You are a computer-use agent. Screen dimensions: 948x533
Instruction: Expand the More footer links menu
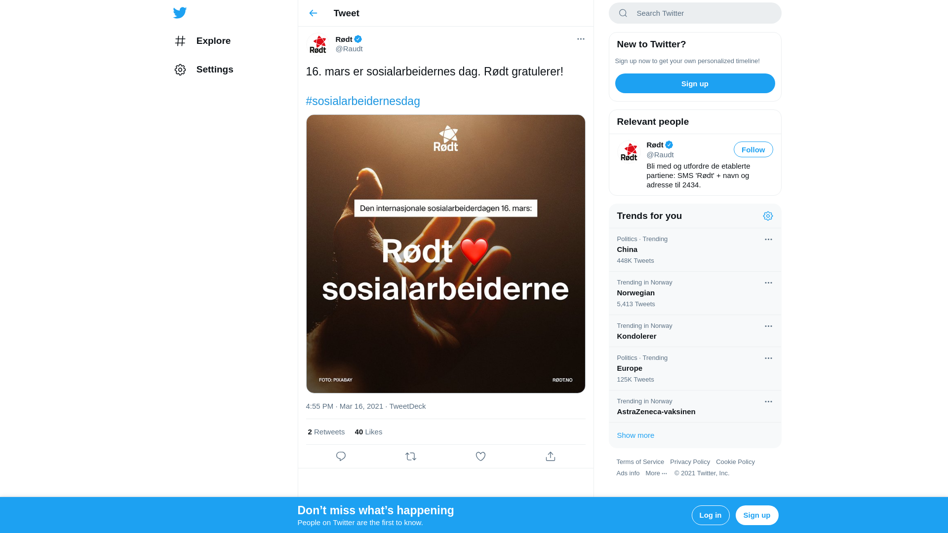(x=656, y=473)
